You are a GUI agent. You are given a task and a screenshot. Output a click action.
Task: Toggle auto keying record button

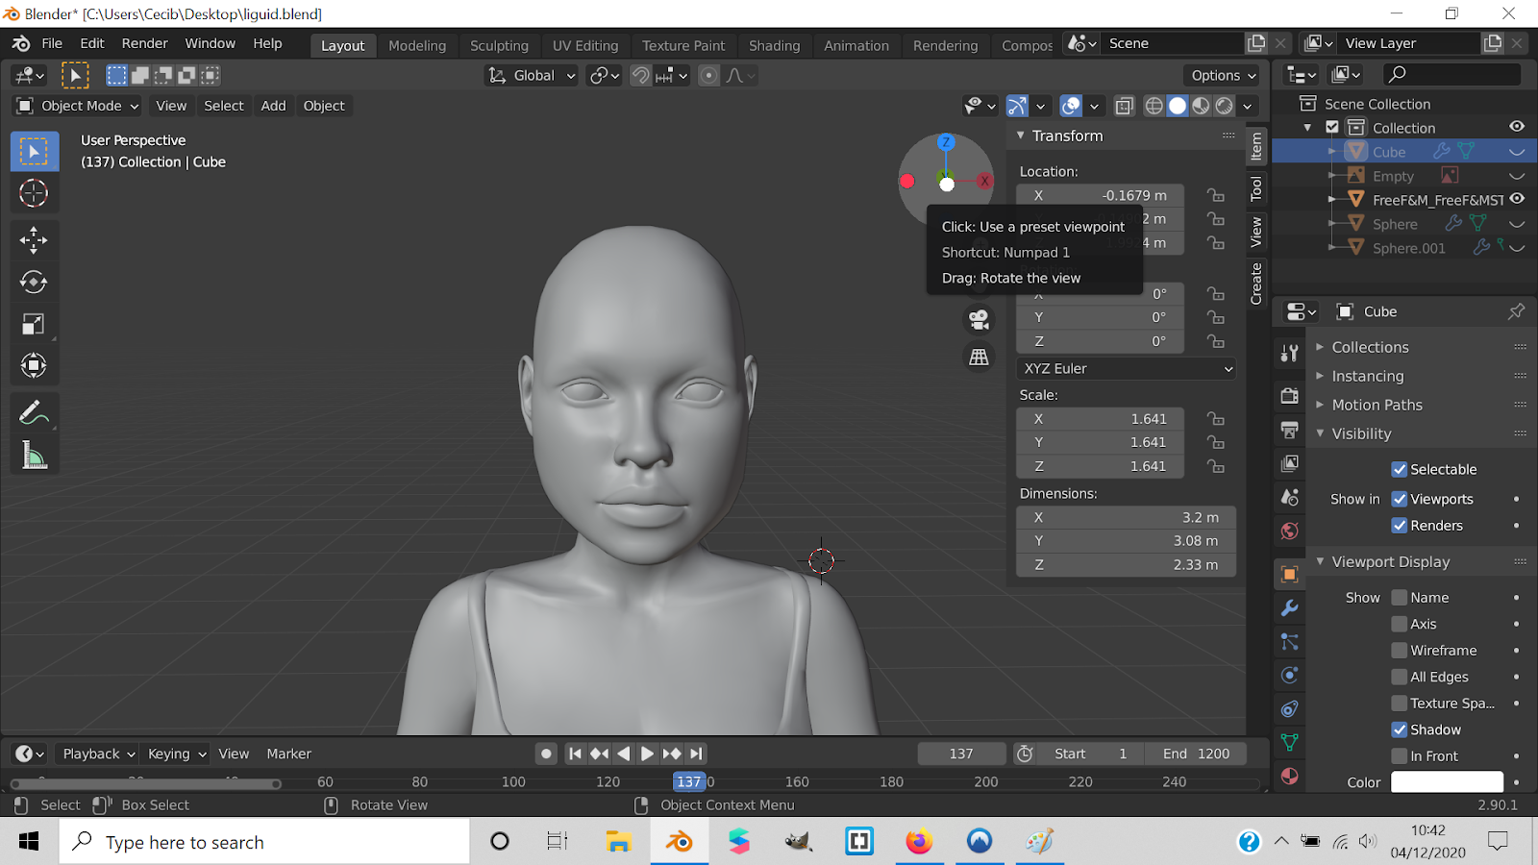pyautogui.click(x=546, y=754)
